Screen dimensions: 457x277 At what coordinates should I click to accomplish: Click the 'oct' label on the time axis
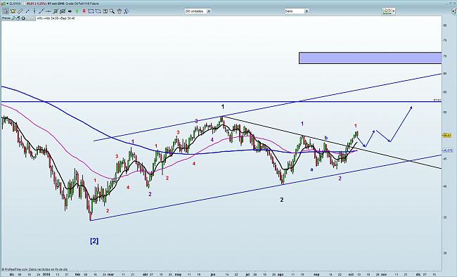(x=352, y=274)
